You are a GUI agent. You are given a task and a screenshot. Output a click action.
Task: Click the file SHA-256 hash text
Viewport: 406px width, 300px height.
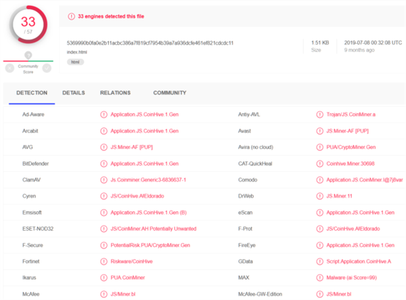150,43
